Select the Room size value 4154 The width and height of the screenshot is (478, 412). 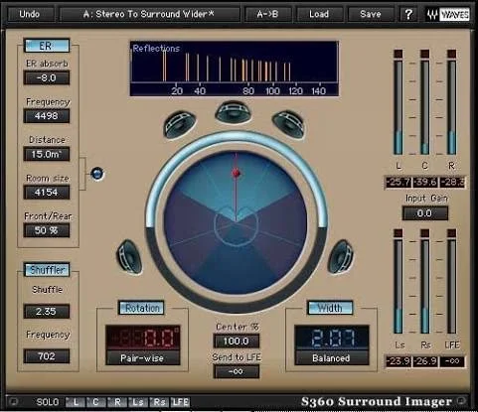coord(47,193)
